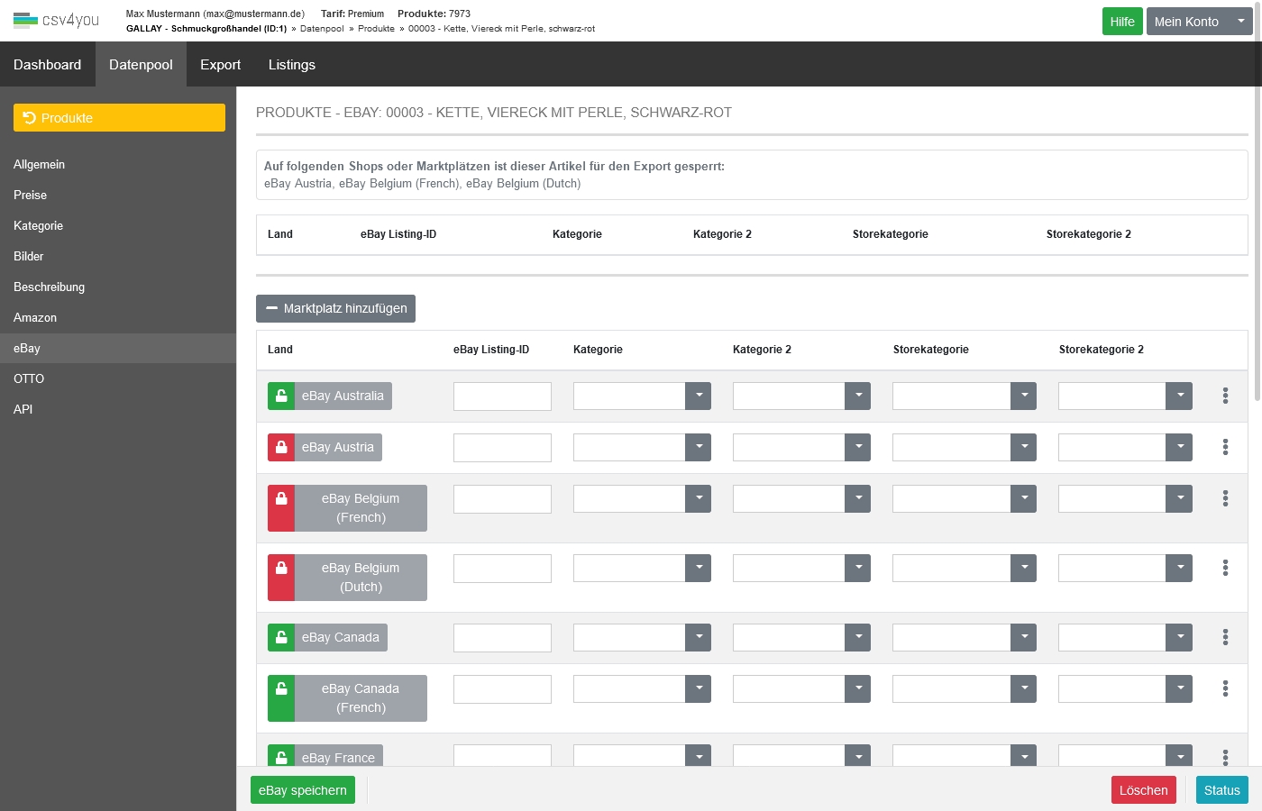Screen dimensions: 1262x811
Task: Open three-dot menu for eBay Canada row
Action: click(x=1225, y=637)
